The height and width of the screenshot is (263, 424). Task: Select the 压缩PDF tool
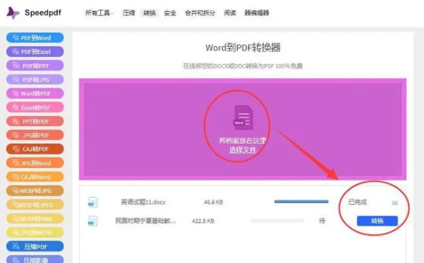[x=35, y=246]
